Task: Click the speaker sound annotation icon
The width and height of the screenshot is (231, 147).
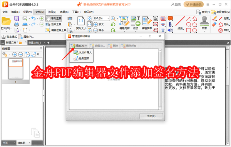Action: click(170, 30)
